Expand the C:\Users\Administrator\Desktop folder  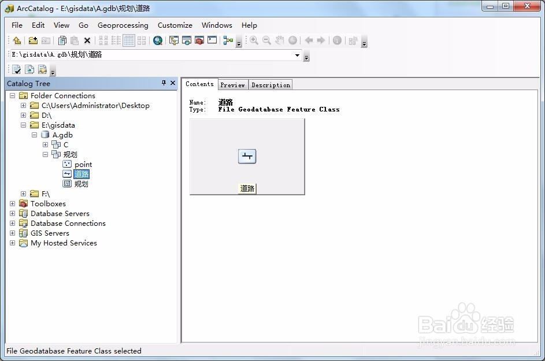click(23, 105)
